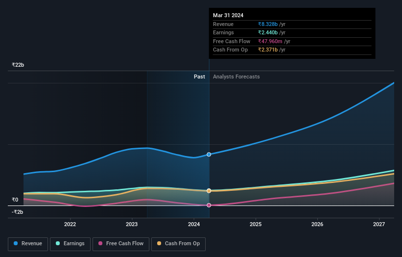Image resolution: width=402 pixels, height=257 pixels.
Task: Click the Analysts Forecasts label
Action: (236, 77)
